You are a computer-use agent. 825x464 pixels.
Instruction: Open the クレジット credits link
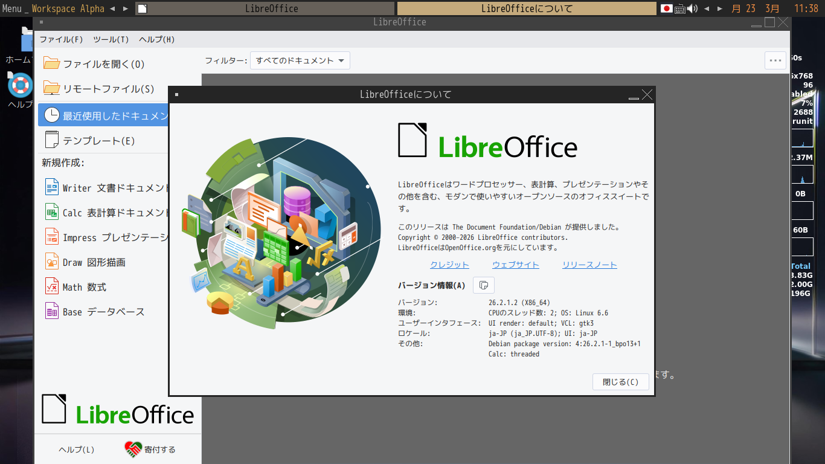[449, 265]
